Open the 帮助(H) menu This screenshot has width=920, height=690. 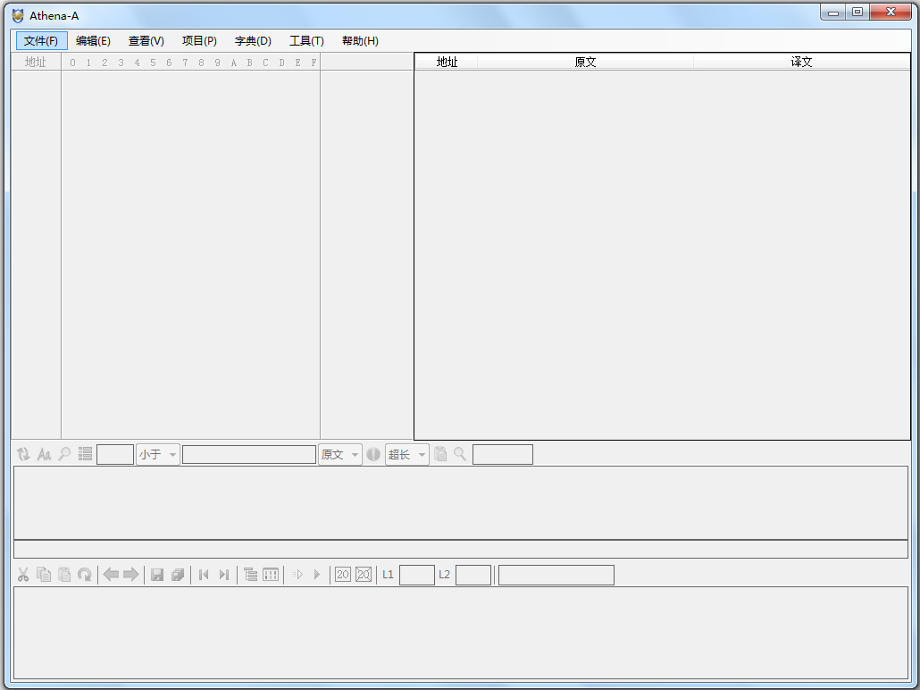(360, 40)
